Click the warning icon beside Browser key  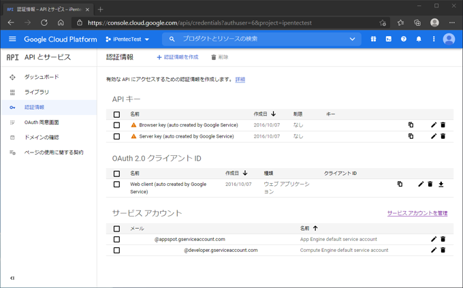click(133, 125)
